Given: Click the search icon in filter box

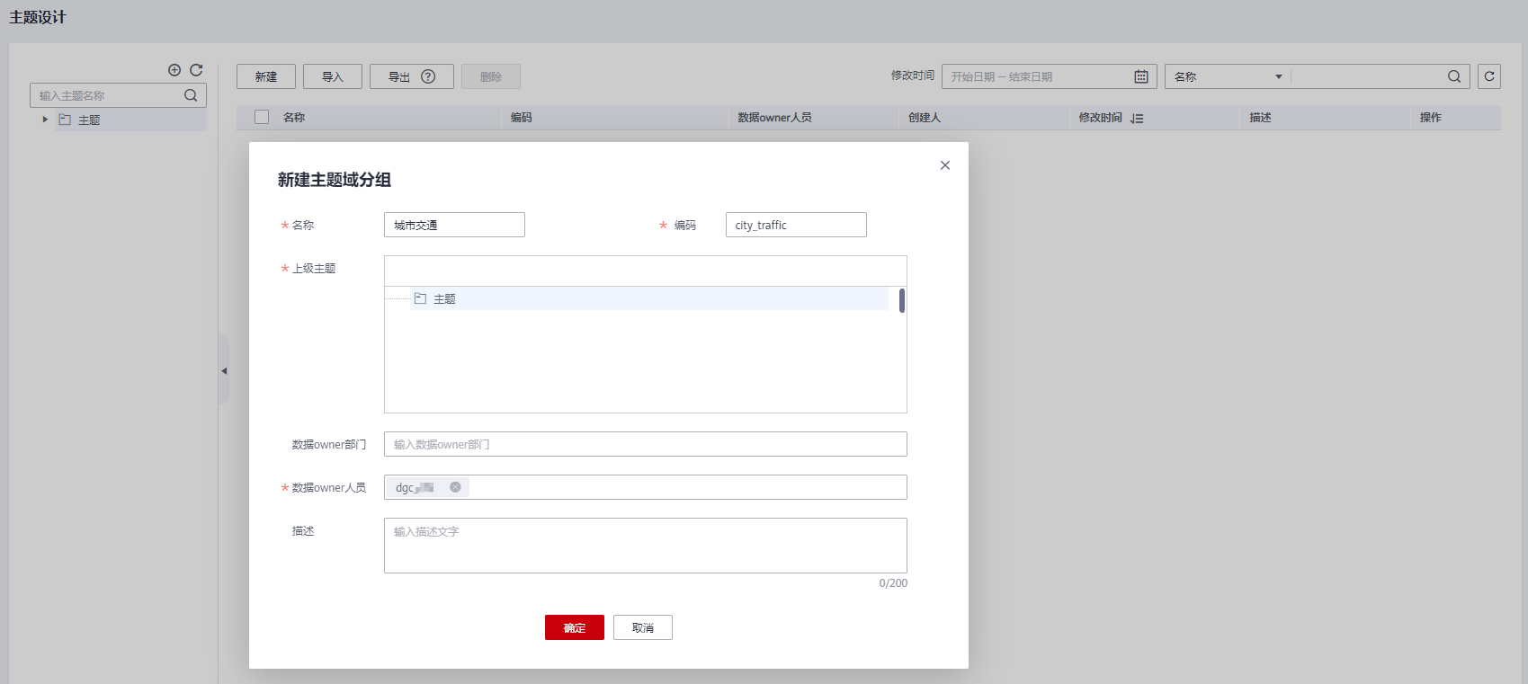Looking at the screenshot, I should point(1453,76).
